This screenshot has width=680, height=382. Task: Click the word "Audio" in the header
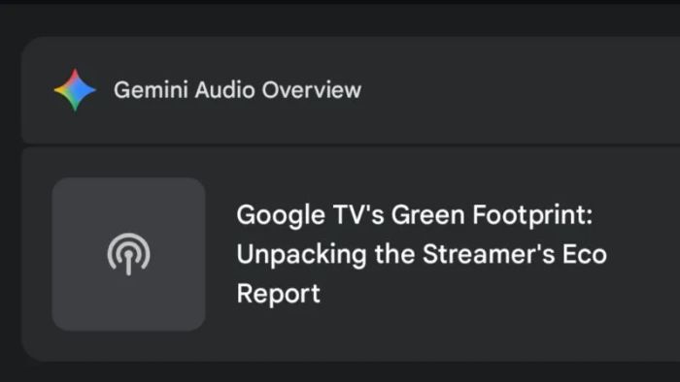[224, 90]
